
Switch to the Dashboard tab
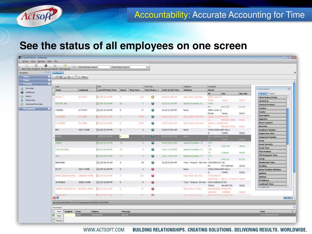tap(58, 73)
